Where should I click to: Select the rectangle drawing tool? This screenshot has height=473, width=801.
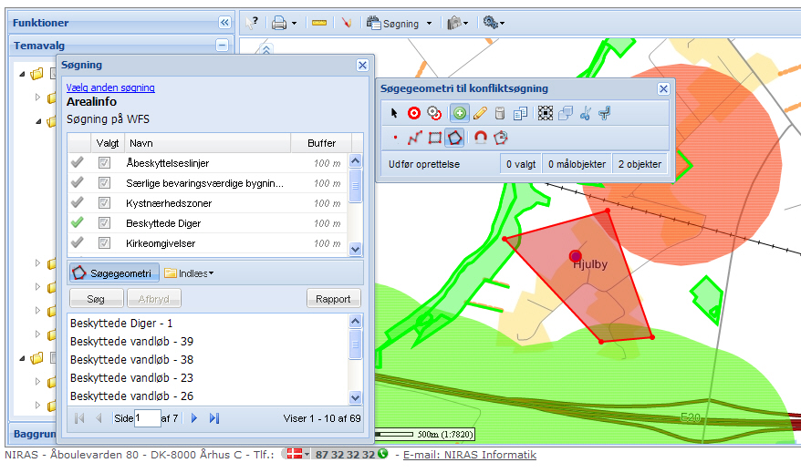pyautogui.click(x=435, y=138)
